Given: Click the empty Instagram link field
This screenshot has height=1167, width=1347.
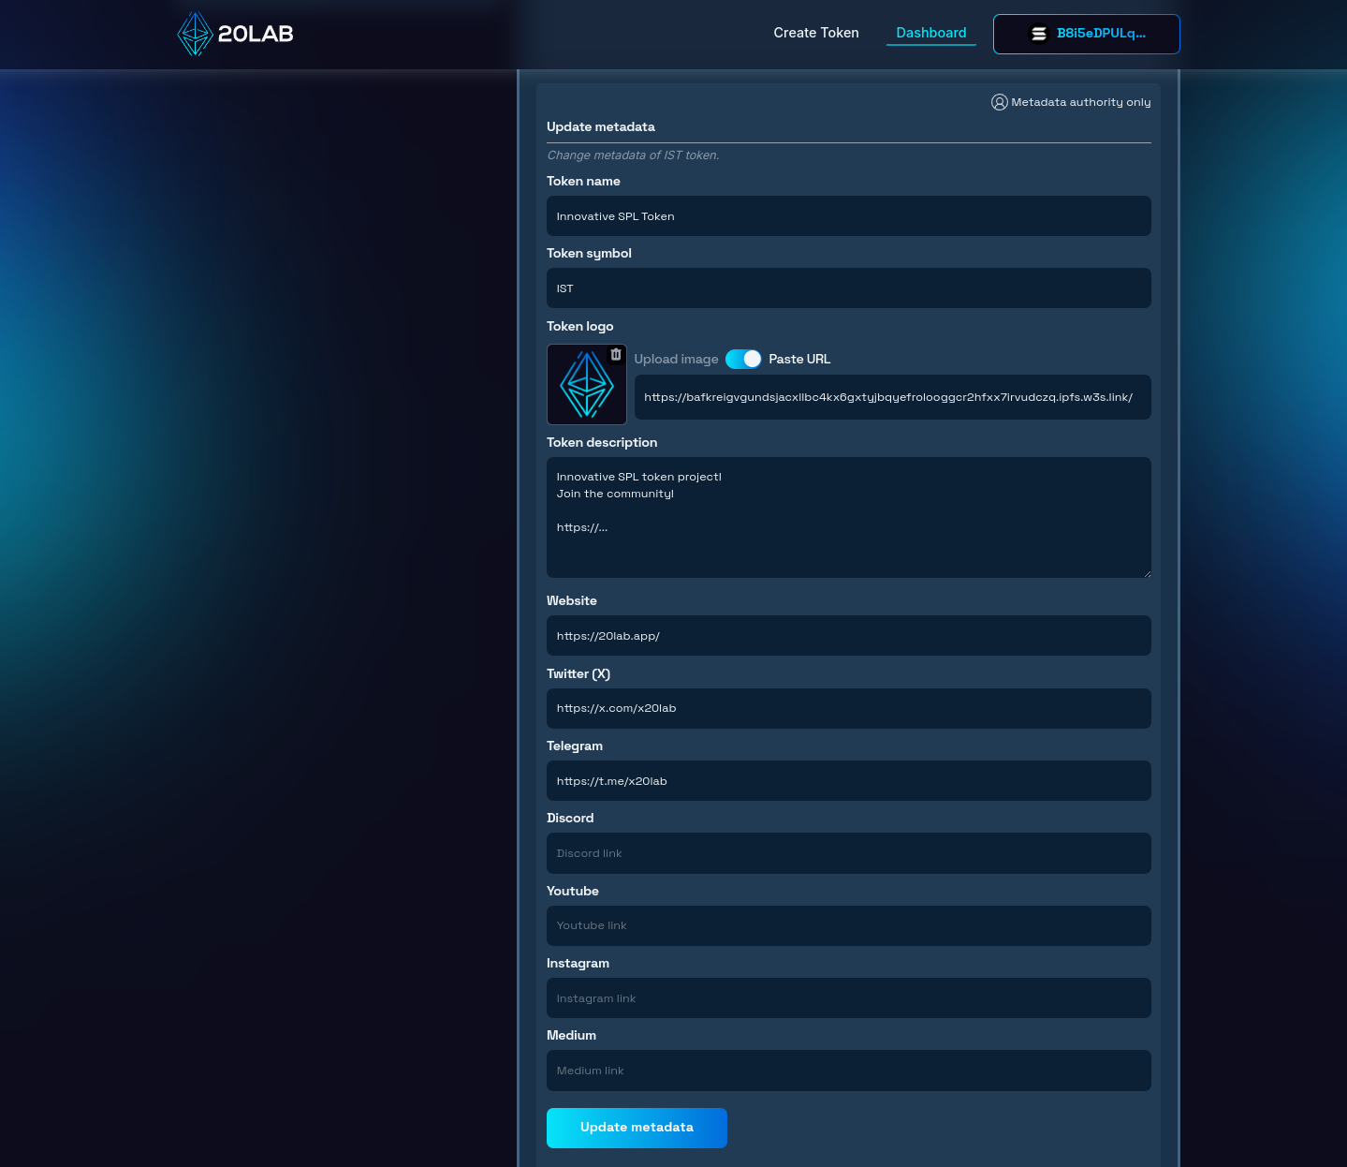Looking at the screenshot, I should click(849, 998).
